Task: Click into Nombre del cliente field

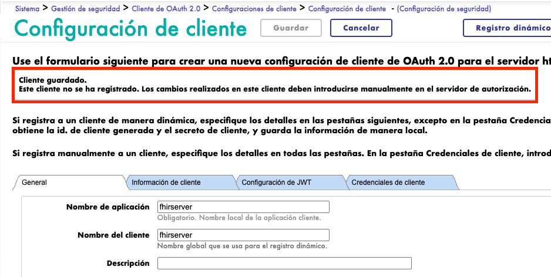Action: click(243, 235)
